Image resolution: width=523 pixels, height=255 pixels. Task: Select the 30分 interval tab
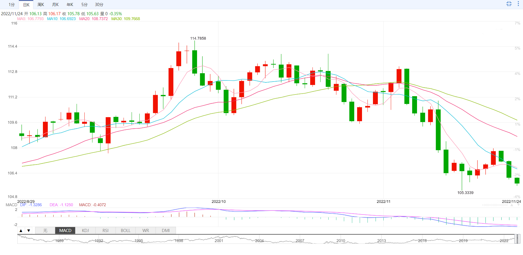[99, 5]
